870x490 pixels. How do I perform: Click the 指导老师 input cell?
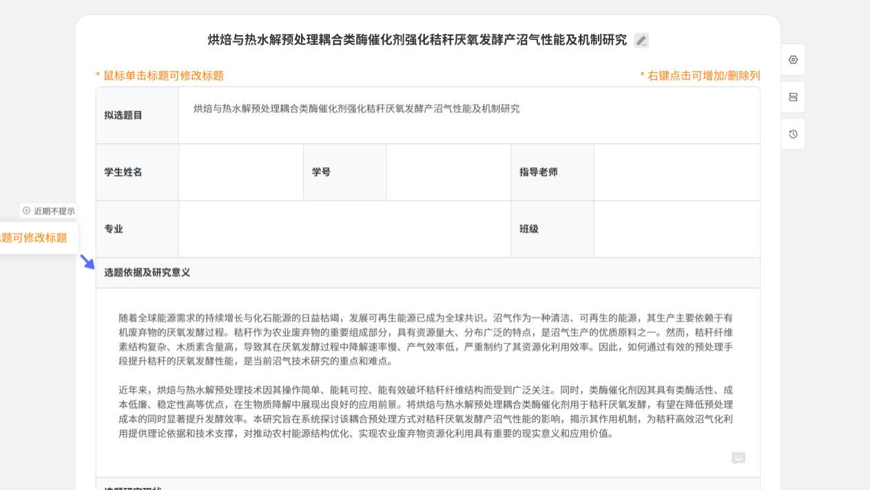pyautogui.click(x=677, y=172)
